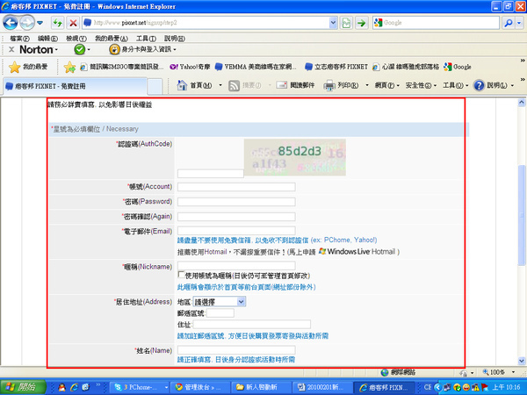Click the red X Stop loading icon
The width and height of the screenshot is (527, 395).
[x=73, y=23]
